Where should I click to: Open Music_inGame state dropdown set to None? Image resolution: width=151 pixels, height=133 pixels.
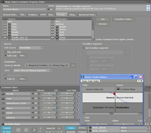(135, 131)
